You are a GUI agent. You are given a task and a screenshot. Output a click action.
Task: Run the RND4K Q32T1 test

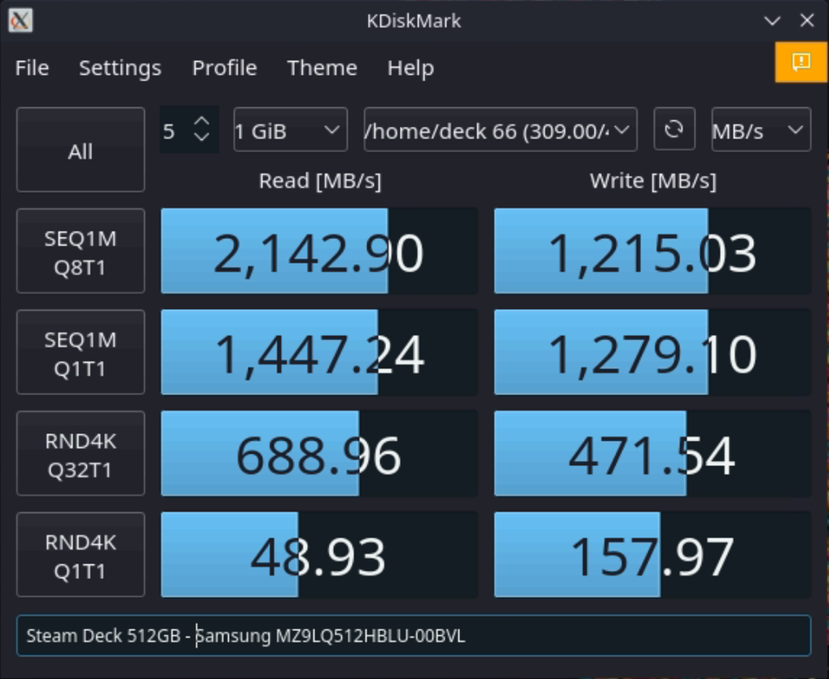(80, 455)
